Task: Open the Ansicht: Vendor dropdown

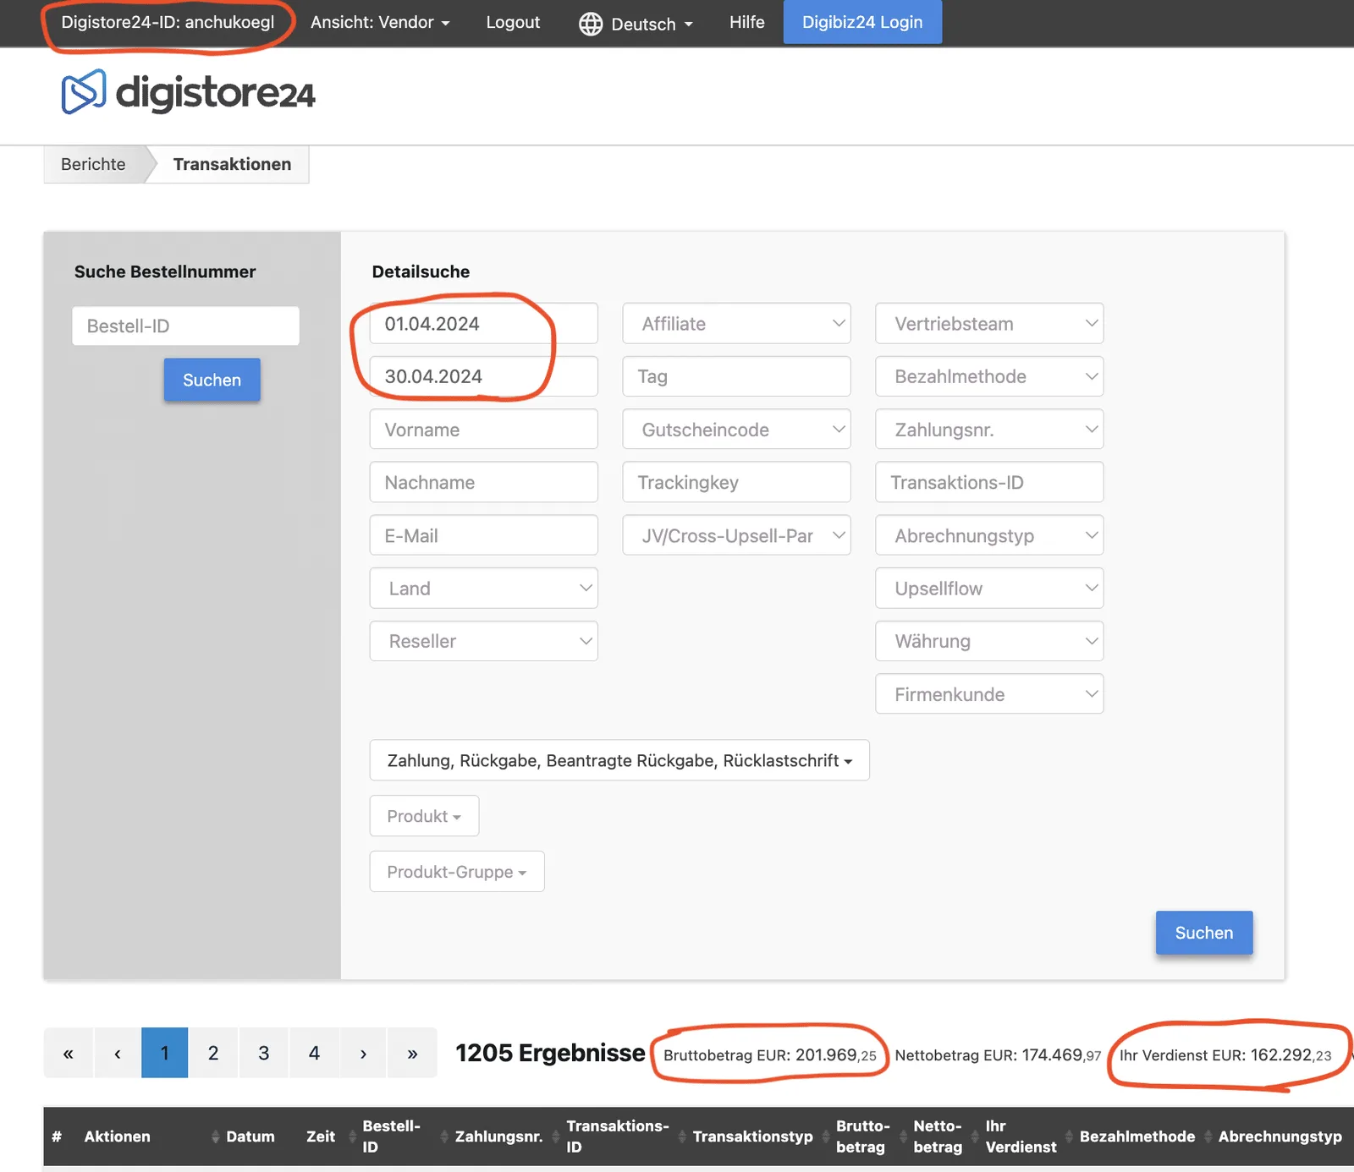Action: click(380, 23)
